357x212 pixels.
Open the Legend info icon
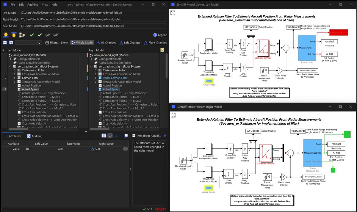coord(155,35)
